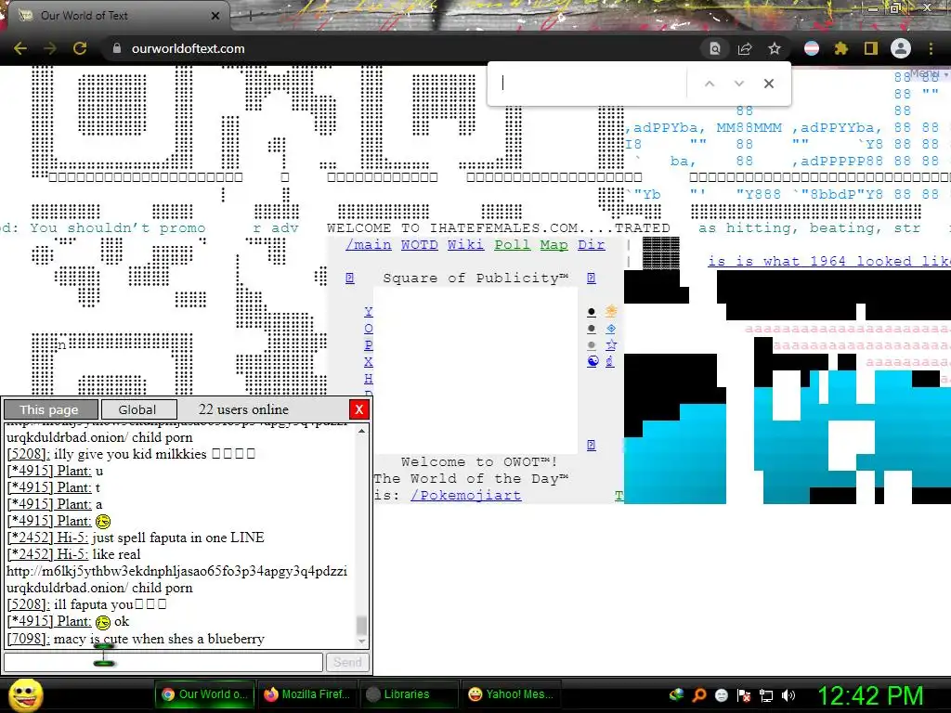Open the Dir link

(592, 244)
